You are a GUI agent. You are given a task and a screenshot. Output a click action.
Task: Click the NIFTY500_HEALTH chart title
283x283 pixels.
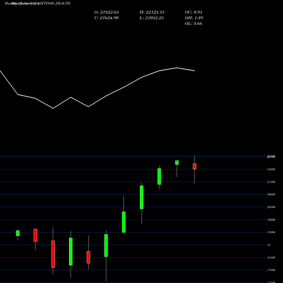point(37,3)
